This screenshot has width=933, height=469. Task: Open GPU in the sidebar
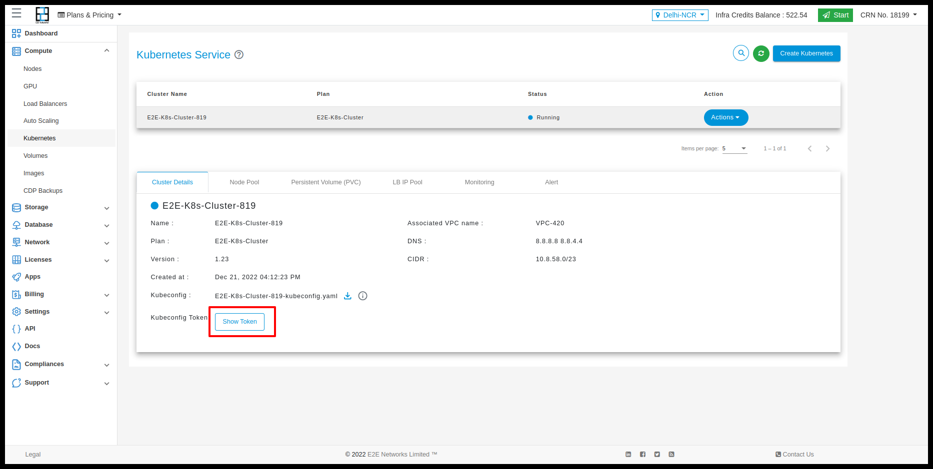(x=30, y=86)
